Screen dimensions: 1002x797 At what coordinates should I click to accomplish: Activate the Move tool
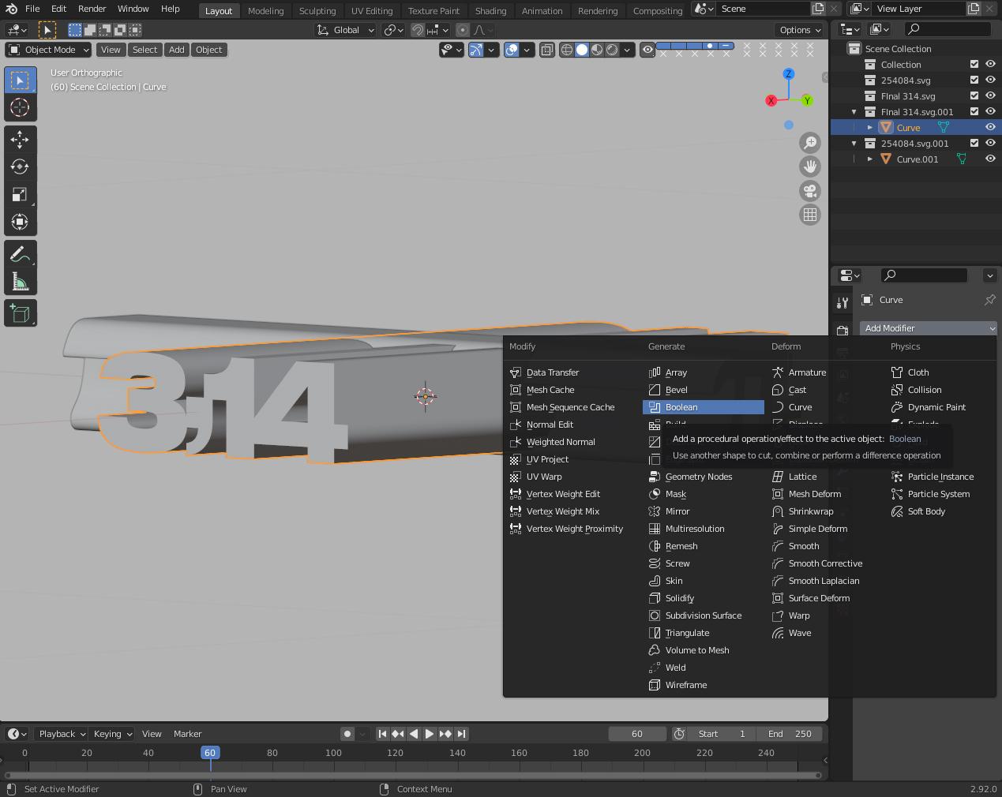20,140
